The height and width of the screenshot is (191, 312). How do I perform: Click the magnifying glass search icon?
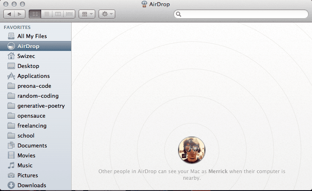click(178, 14)
